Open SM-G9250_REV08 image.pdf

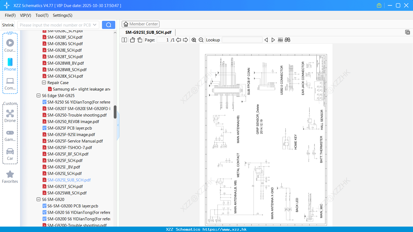[73, 121]
